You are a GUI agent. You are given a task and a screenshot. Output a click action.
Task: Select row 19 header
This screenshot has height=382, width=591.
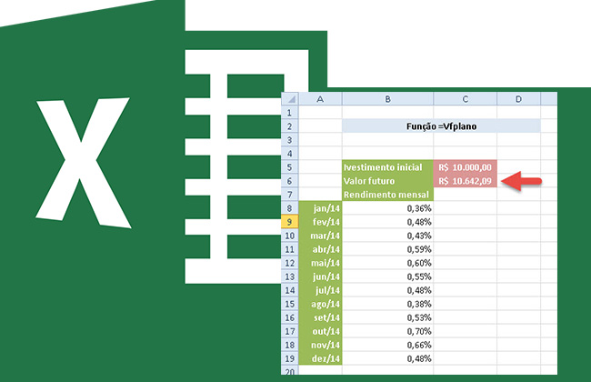290,357
